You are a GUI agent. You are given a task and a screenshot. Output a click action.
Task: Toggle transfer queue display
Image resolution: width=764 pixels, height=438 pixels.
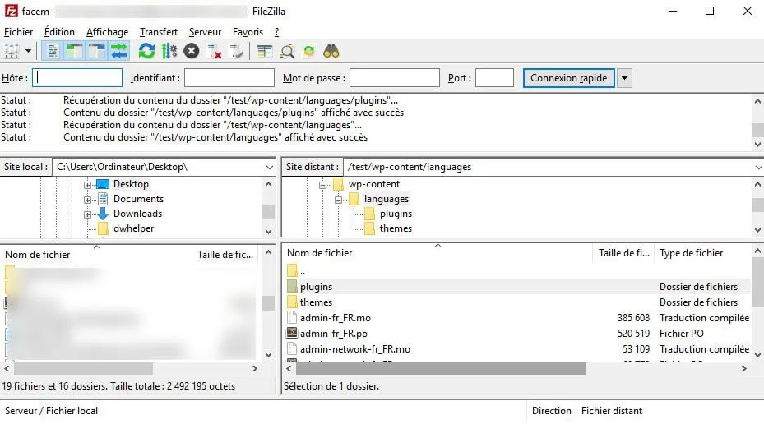(x=119, y=51)
